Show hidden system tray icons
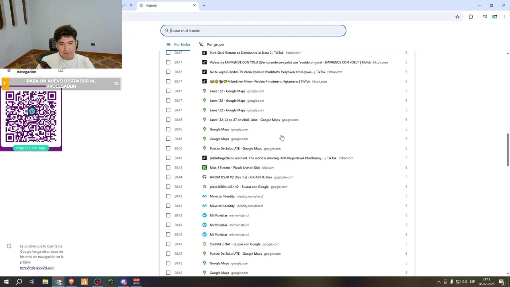 (439, 282)
